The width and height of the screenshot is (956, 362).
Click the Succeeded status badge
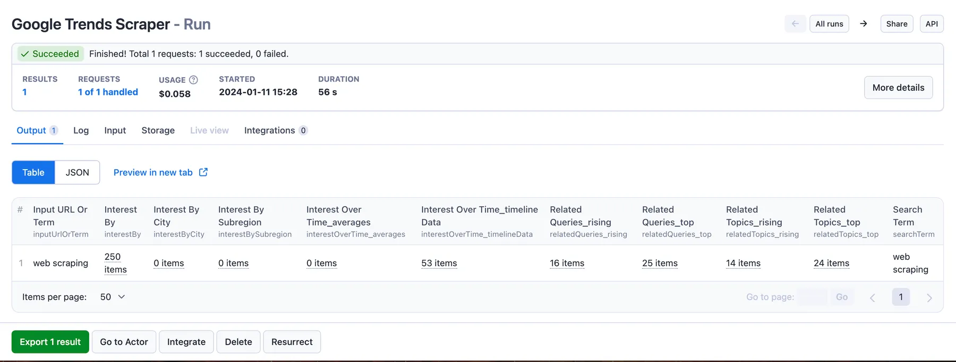(x=49, y=54)
